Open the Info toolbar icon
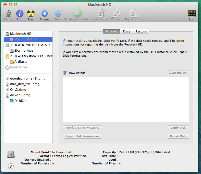 pyautogui.click(x=20, y=14)
